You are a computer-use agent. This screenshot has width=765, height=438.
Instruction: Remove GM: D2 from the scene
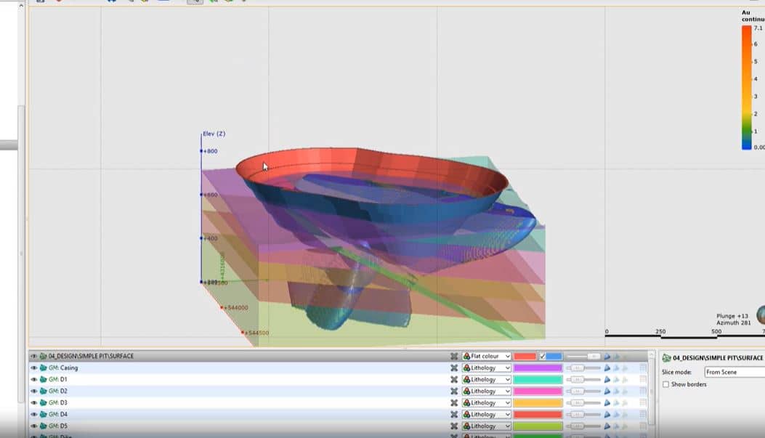point(454,392)
